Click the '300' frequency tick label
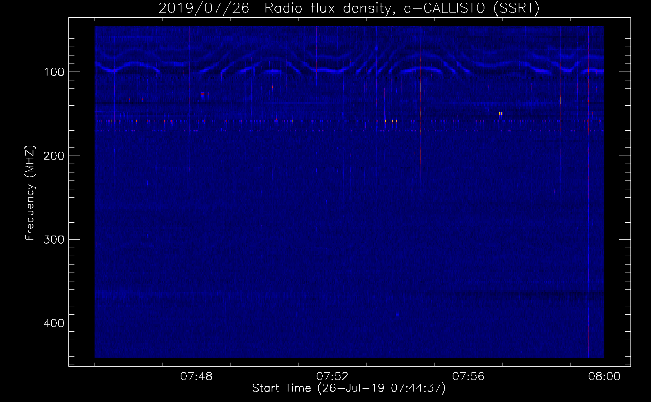The image size is (651, 402). coord(54,239)
